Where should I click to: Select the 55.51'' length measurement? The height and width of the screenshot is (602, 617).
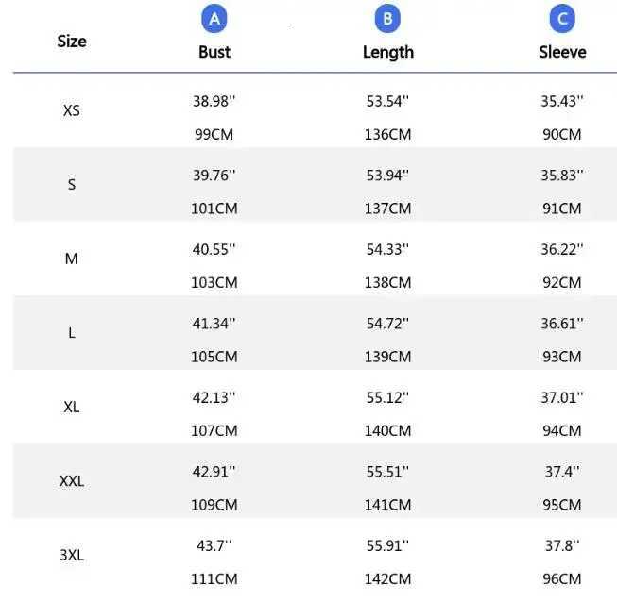click(x=388, y=472)
